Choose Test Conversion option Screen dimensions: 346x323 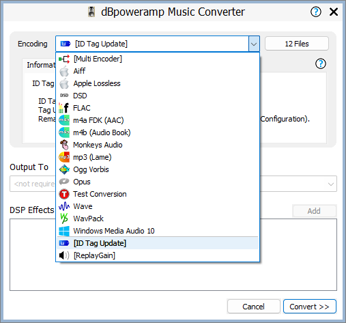(158, 194)
